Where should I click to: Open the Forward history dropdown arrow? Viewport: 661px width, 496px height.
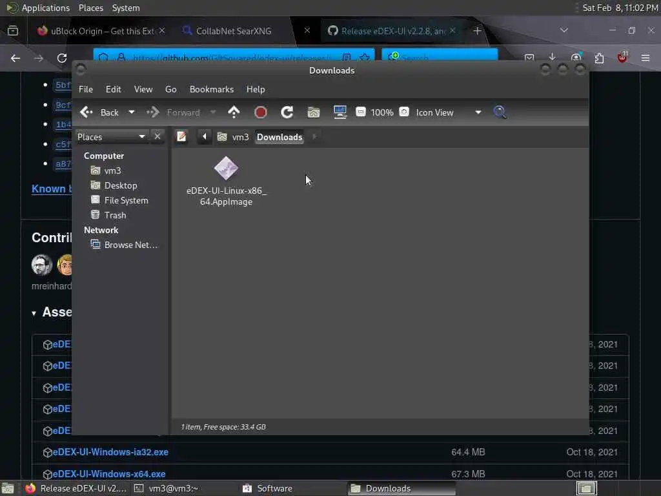coord(213,112)
